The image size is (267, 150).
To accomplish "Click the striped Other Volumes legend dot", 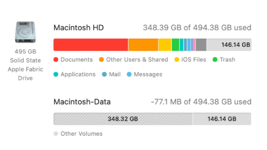I will click(x=56, y=134).
